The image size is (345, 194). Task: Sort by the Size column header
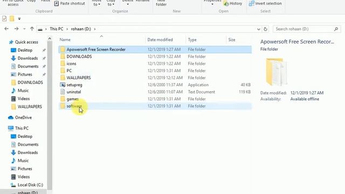tap(232, 39)
